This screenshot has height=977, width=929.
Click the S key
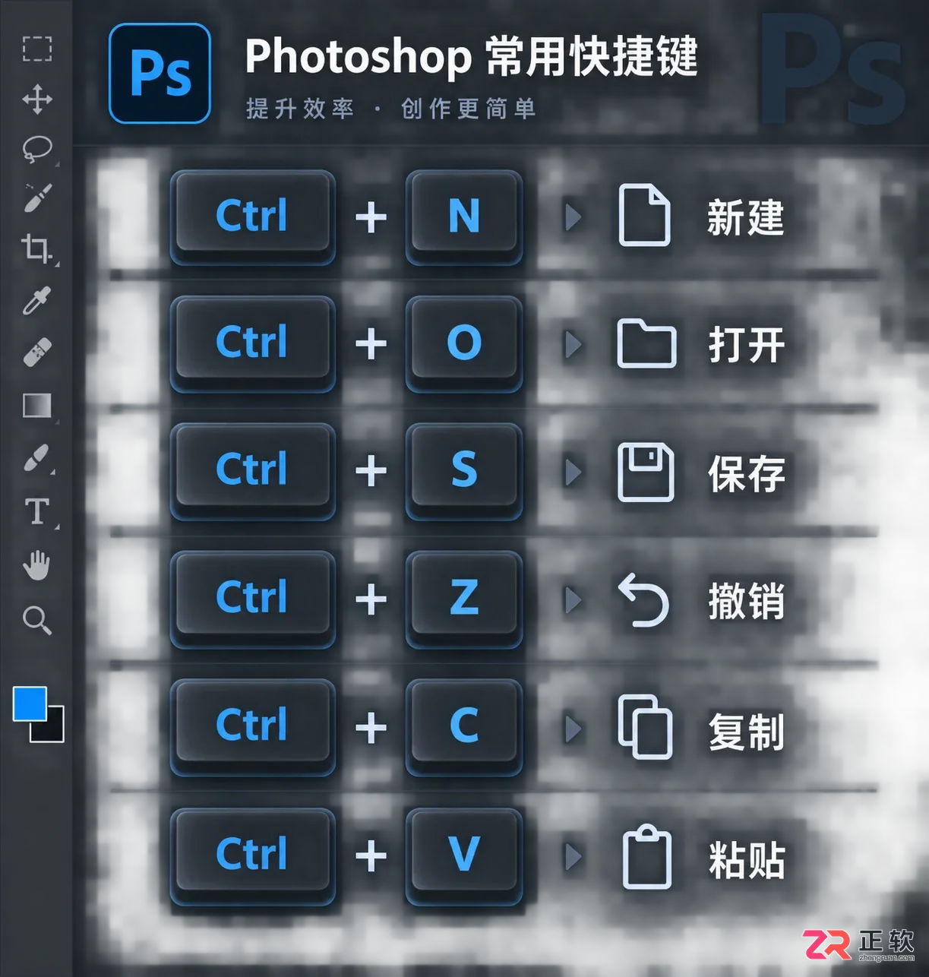[464, 472]
